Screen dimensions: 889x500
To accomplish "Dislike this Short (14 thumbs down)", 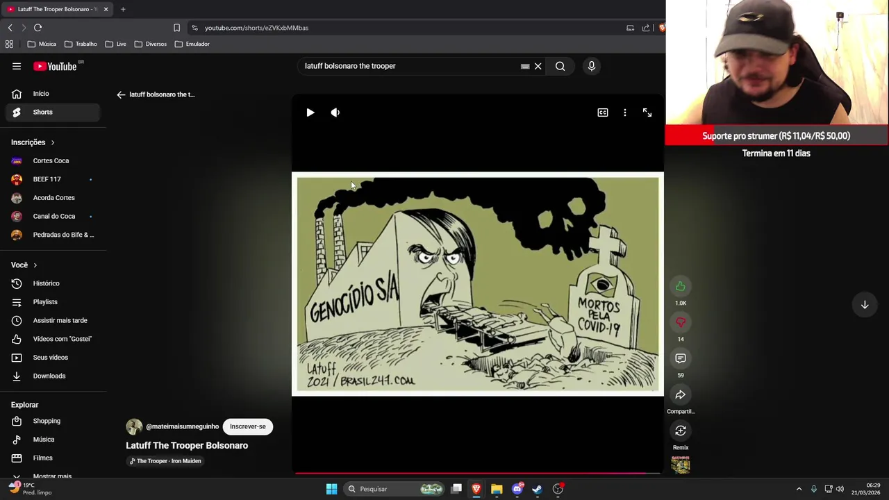I will (681, 322).
